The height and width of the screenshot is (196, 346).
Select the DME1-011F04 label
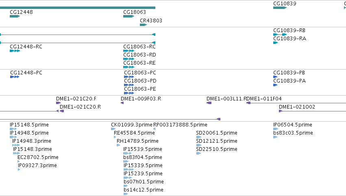264,99
